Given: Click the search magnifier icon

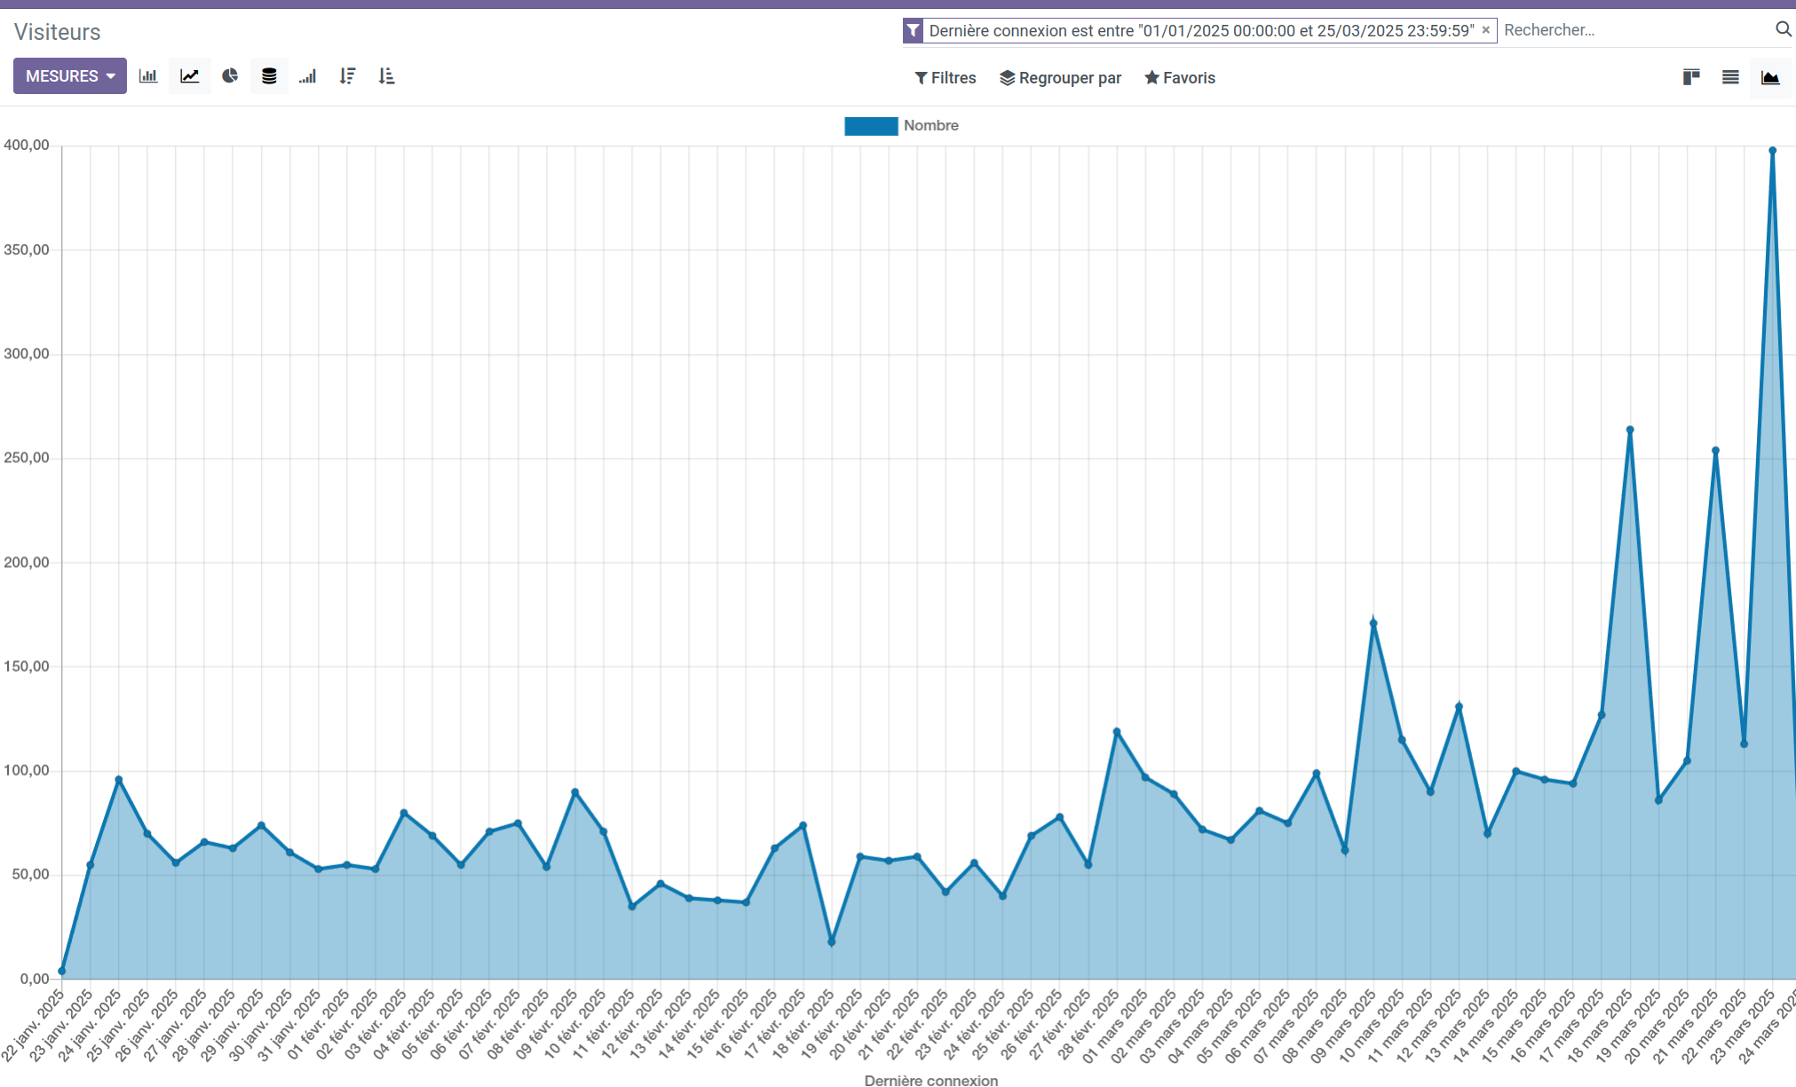Looking at the screenshot, I should [x=1783, y=29].
